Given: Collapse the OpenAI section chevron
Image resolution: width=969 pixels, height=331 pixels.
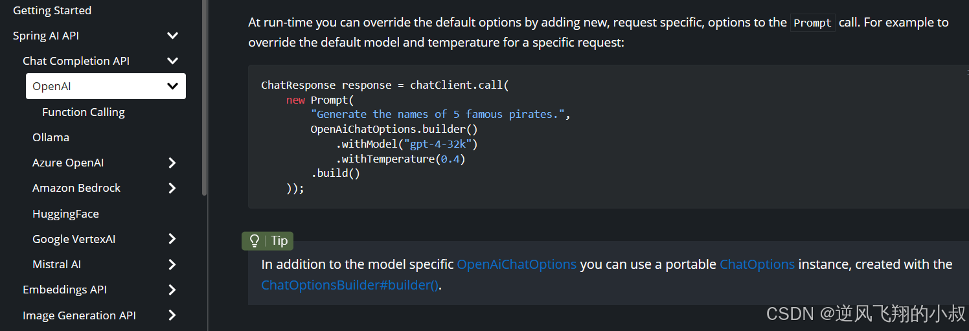Looking at the screenshot, I should (x=172, y=86).
